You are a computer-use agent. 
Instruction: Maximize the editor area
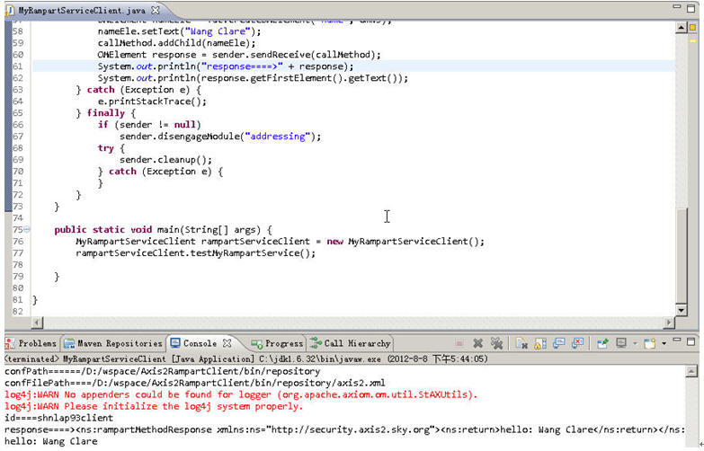tap(691, 8)
